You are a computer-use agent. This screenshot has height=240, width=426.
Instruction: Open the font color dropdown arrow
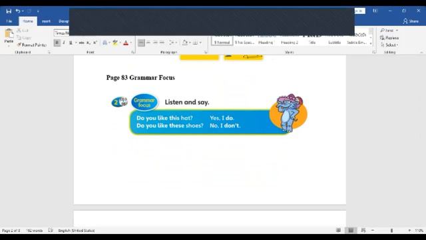(131, 43)
